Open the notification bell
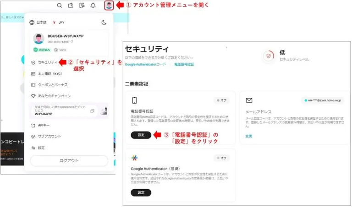Viewport: 352px width, 207px height. (93, 5)
